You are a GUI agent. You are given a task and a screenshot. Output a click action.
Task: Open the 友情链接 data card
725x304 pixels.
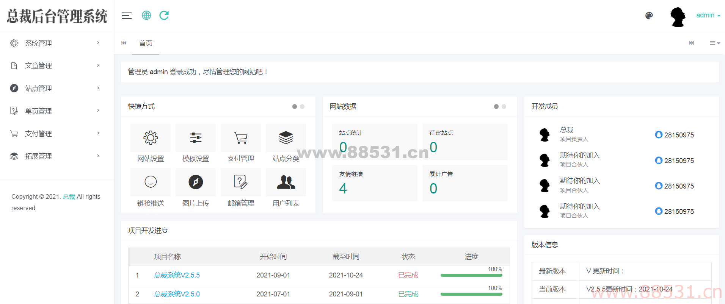[375, 183]
